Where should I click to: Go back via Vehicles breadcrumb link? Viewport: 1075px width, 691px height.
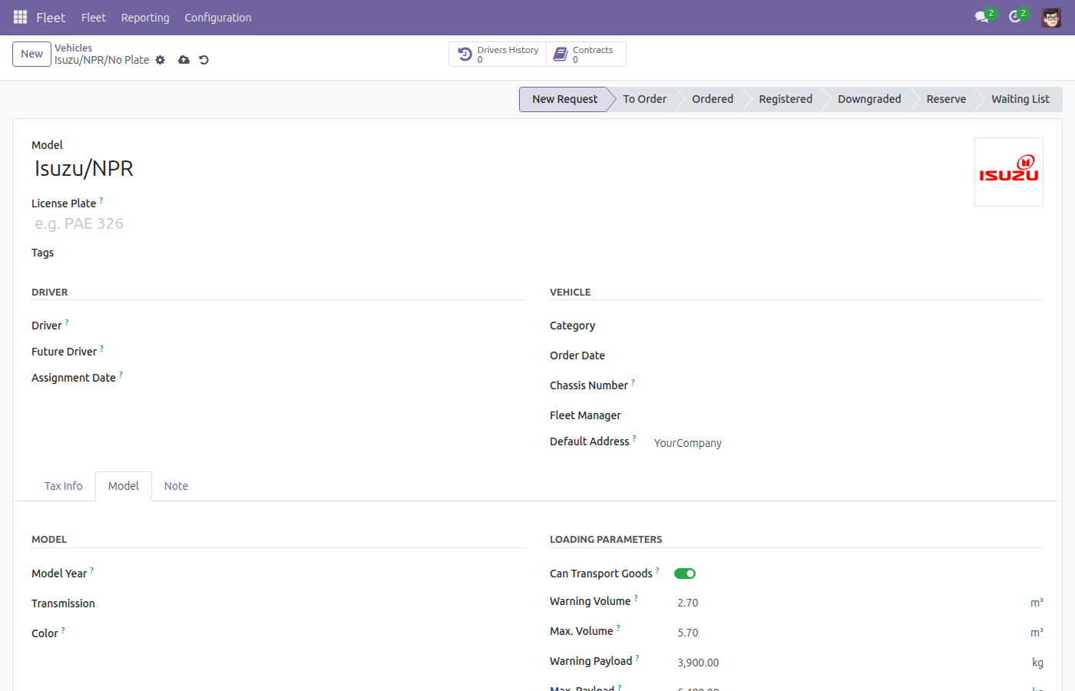pyautogui.click(x=73, y=48)
